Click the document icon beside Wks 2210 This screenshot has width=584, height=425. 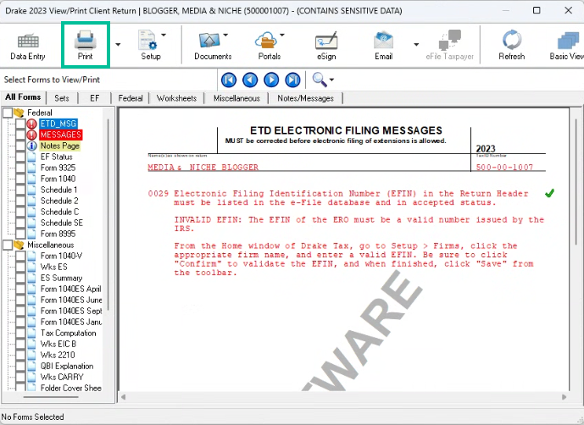(x=32, y=355)
